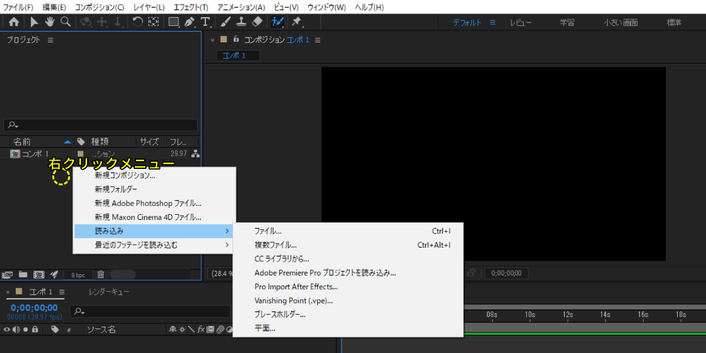Click the 10s marker on time ruler
Screen dimensions: 706x353
tap(529, 315)
